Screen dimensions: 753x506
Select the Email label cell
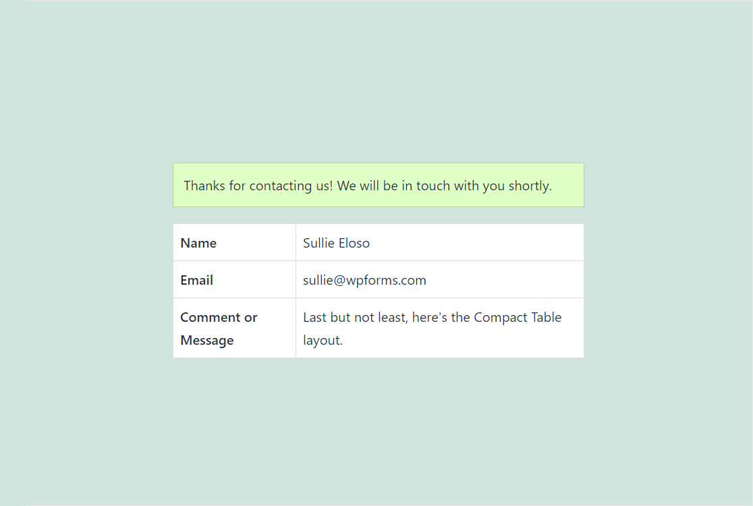point(234,279)
